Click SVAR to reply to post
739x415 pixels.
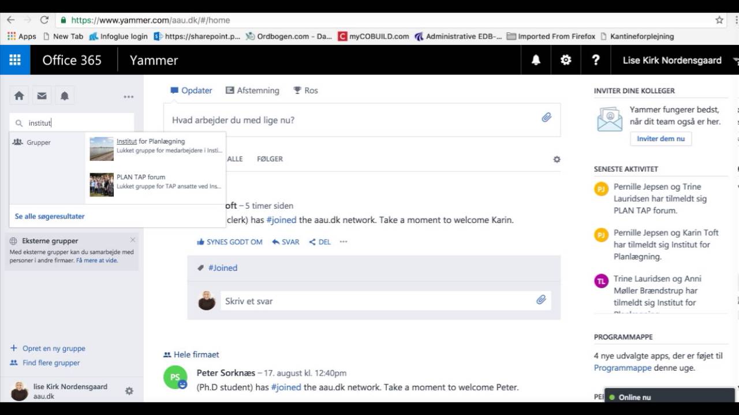coord(286,242)
